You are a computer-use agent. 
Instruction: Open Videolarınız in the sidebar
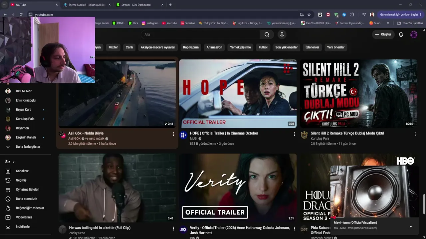point(26,217)
